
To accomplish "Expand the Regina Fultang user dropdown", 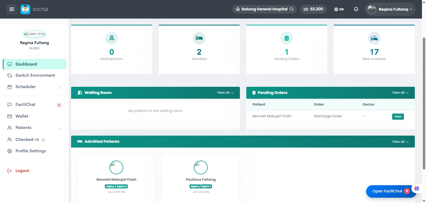I will [x=390, y=9].
